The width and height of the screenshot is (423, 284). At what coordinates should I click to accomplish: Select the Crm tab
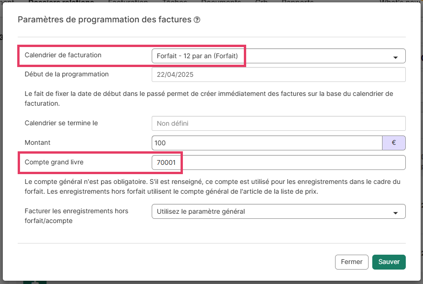[261, 1]
